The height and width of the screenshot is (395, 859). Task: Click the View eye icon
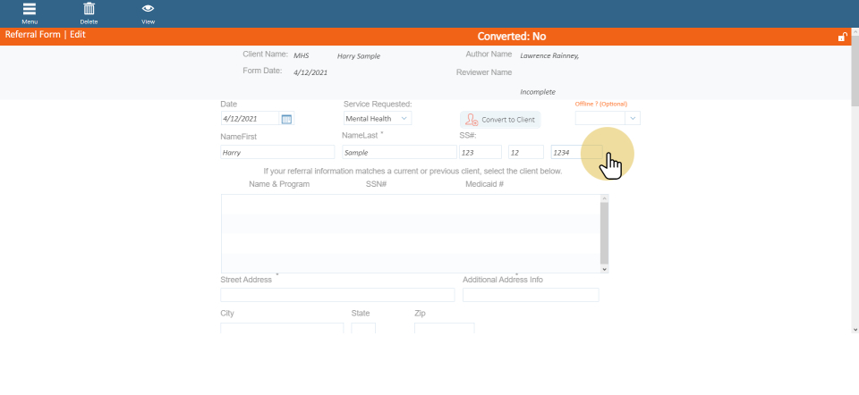coord(148,10)
